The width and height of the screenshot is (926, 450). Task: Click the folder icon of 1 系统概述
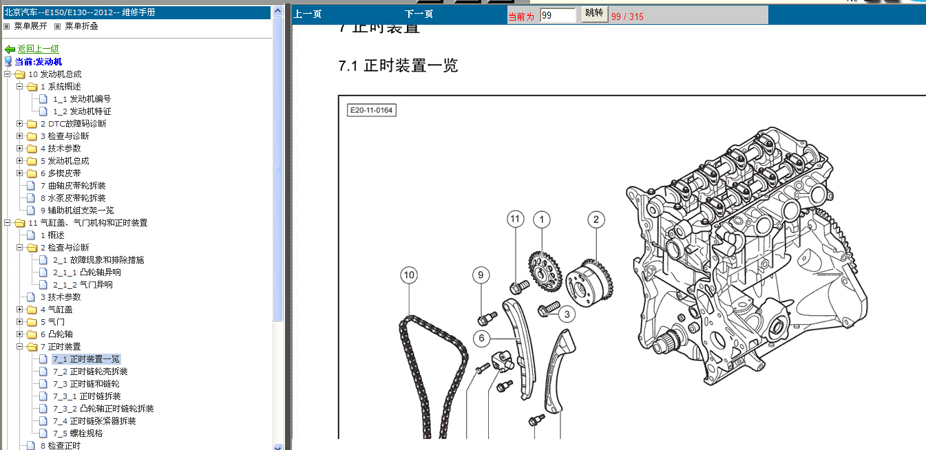click(x=32, y=87)
